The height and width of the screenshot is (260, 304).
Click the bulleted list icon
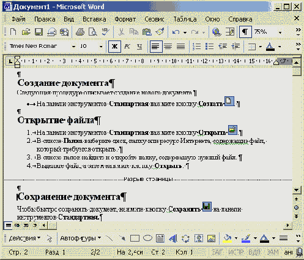pyautogui.click(x=209, y=47)
